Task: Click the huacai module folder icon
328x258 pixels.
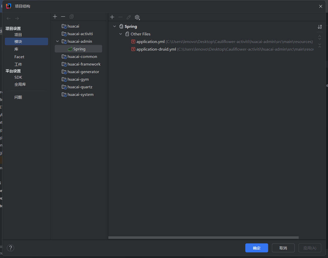Action: [x=64, y=26]
